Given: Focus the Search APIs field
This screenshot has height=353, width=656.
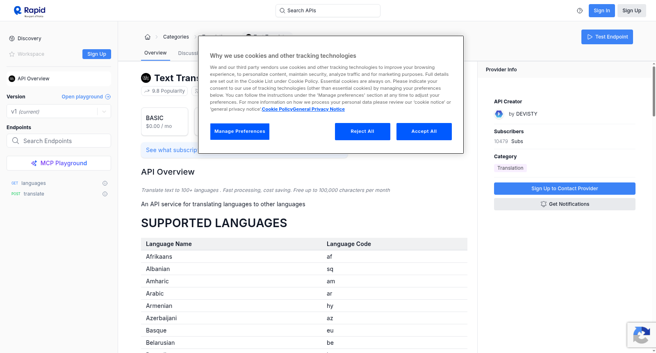Looking at the screenshot, I should 328,11.
